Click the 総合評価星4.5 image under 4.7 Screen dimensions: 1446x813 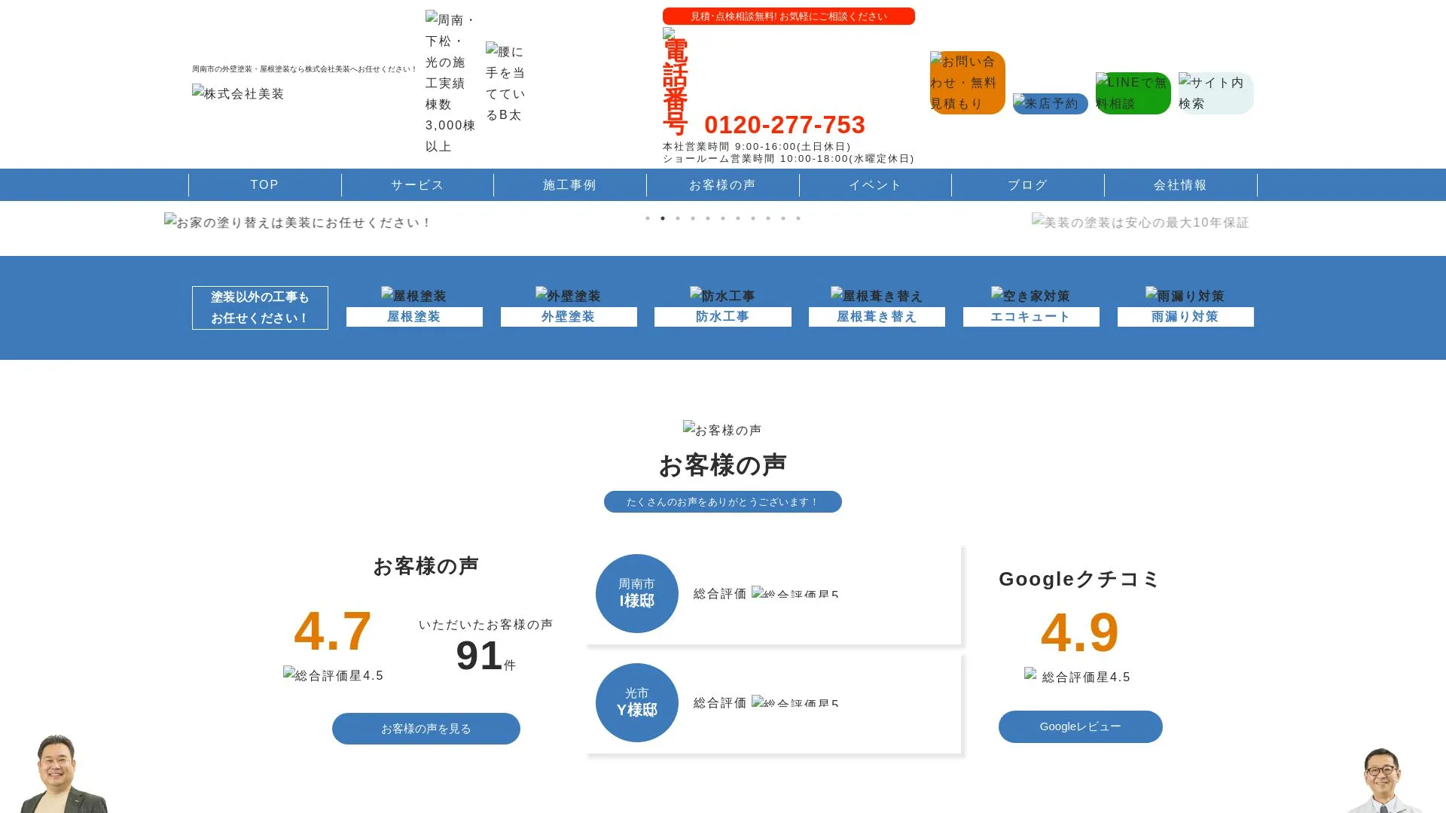(334, 675)
